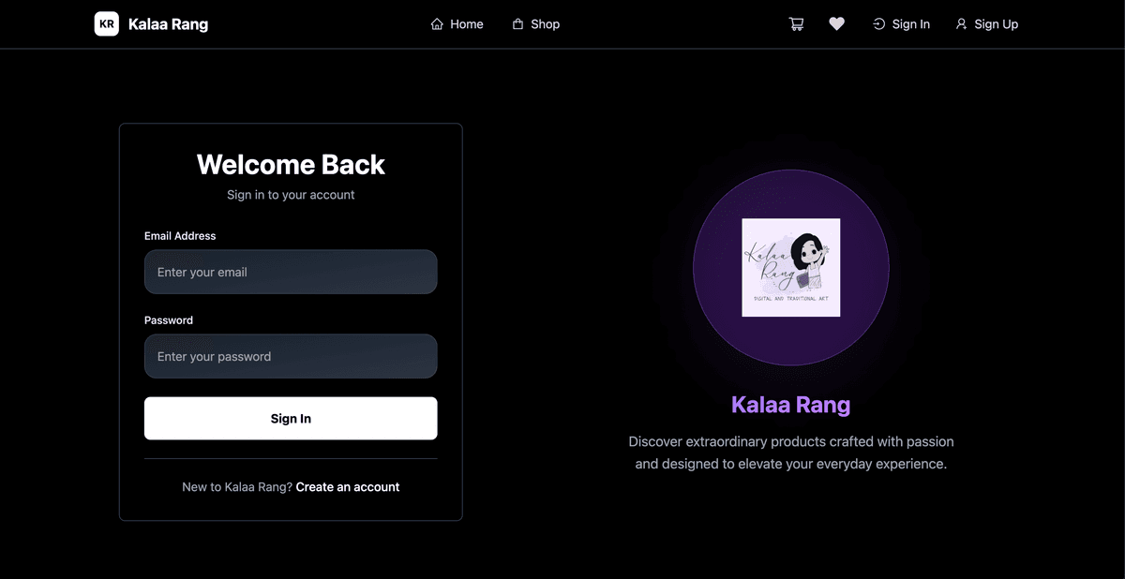Click the person icon beside Sign Up

tap(961, 24)
